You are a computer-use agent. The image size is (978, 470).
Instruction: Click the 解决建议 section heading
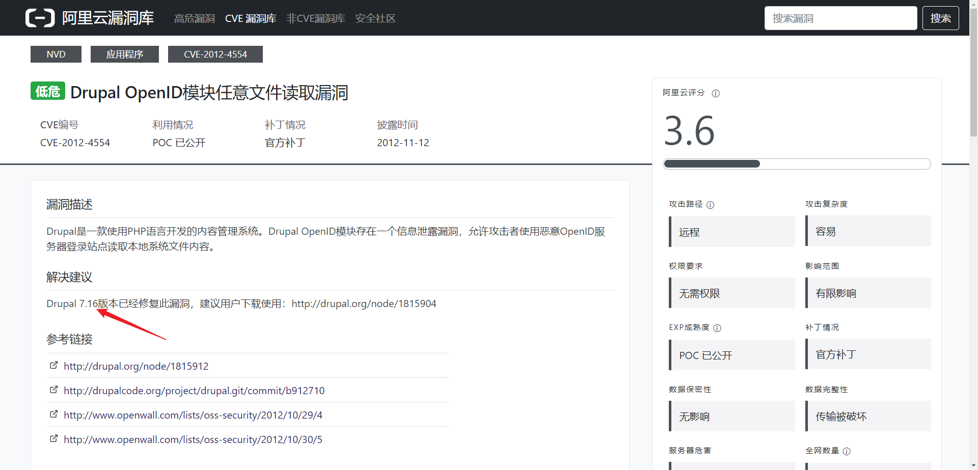tap(69, 277)
